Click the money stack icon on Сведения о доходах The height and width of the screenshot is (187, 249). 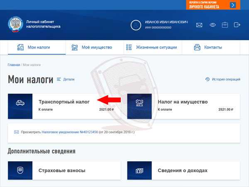point(139,170)
